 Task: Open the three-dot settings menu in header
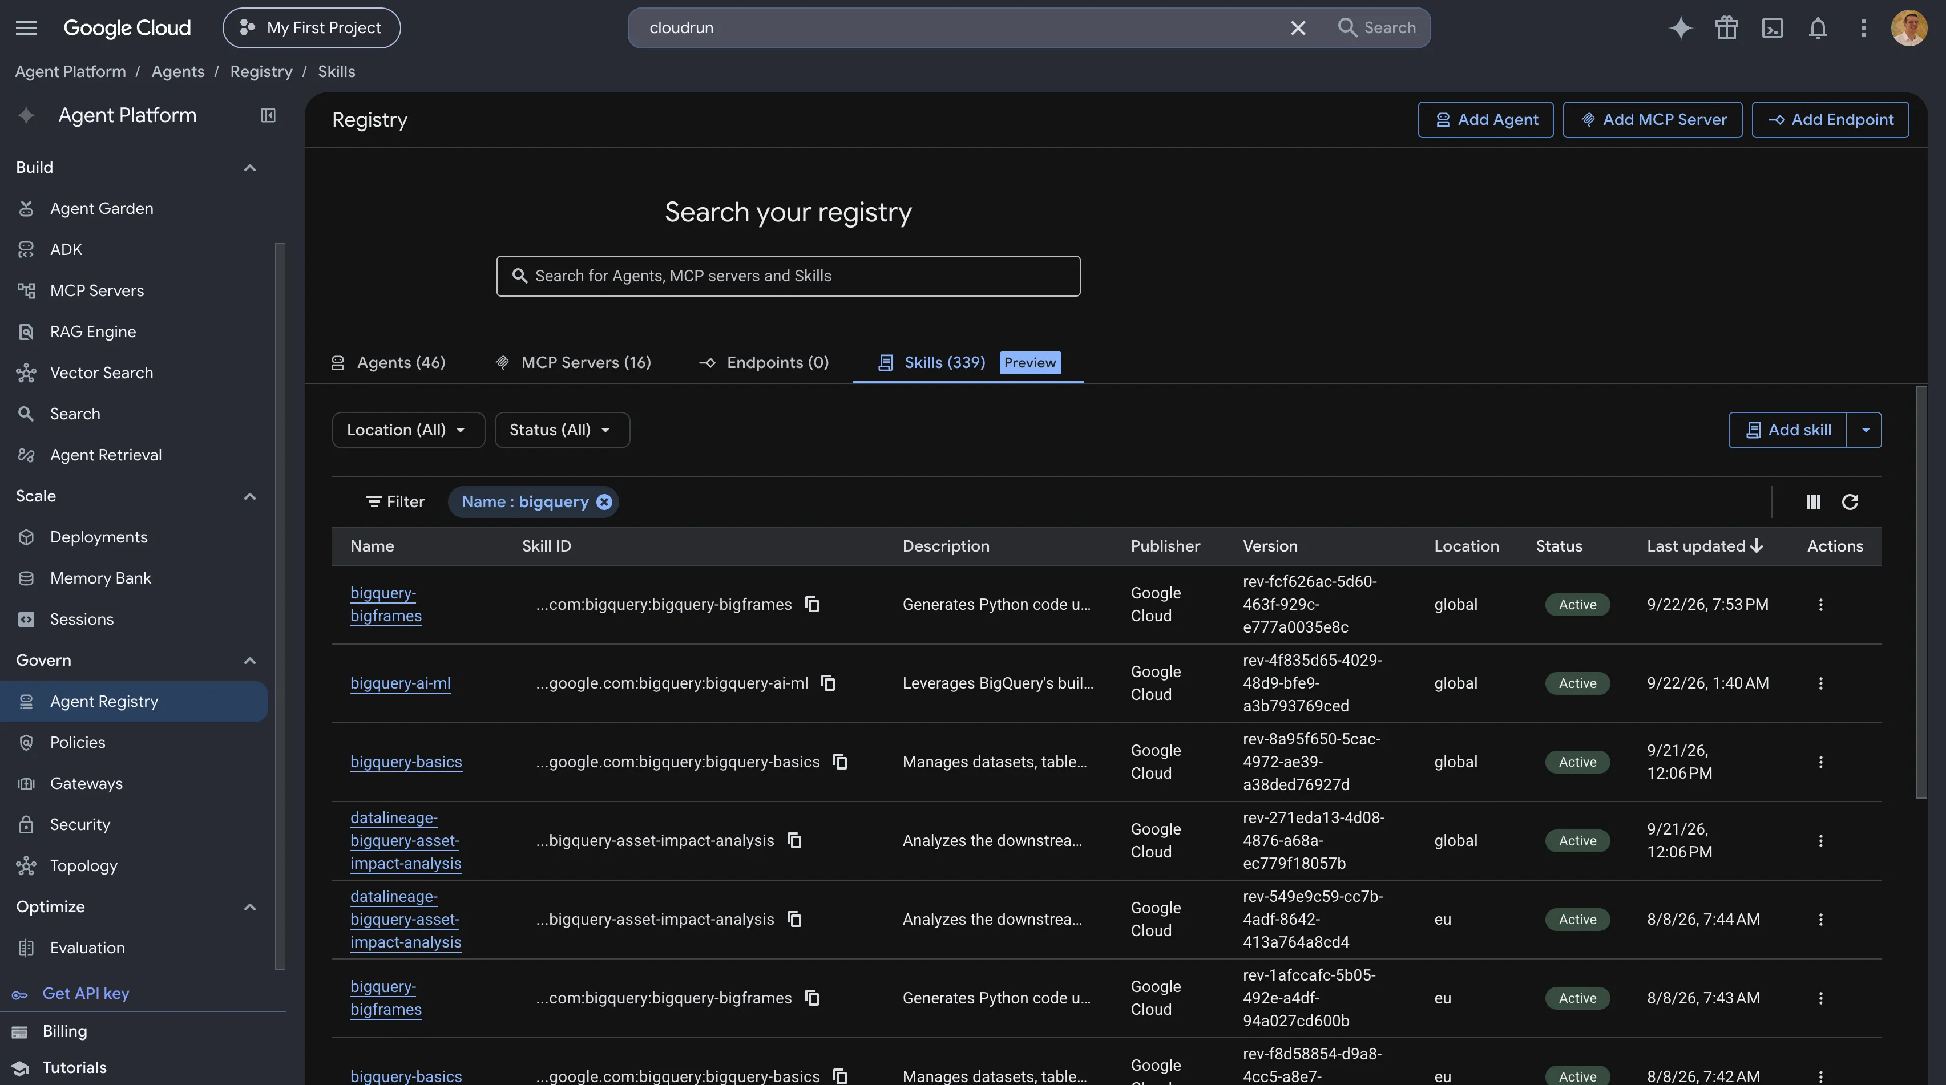pyautogui.click(x=1864, y=28)
